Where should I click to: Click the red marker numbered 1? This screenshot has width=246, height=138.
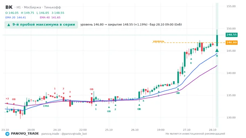[55, 89]
